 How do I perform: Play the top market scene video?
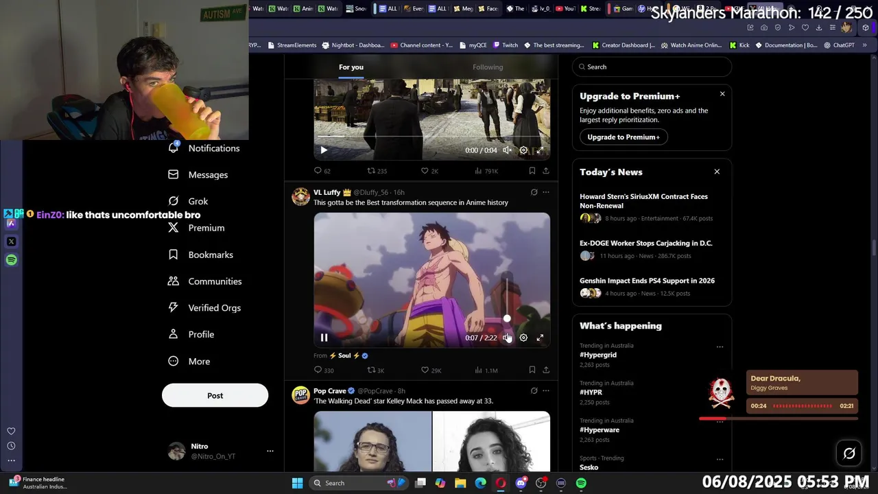pos(324,150)
